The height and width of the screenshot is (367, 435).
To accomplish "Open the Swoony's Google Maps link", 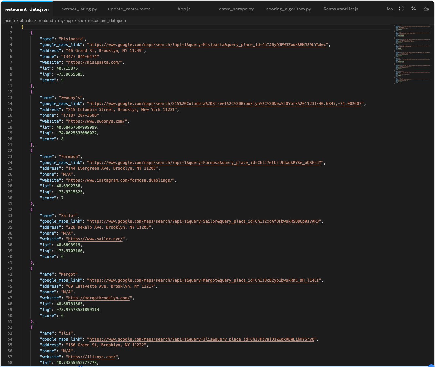I will click(x=226, y=104).
